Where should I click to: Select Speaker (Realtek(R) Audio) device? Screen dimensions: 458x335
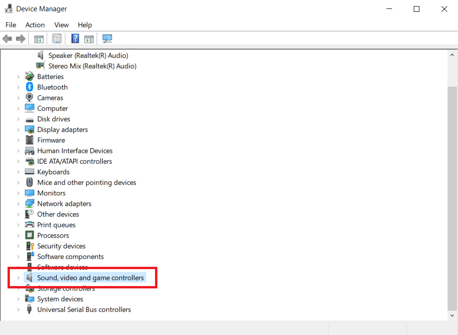[88, 56]
